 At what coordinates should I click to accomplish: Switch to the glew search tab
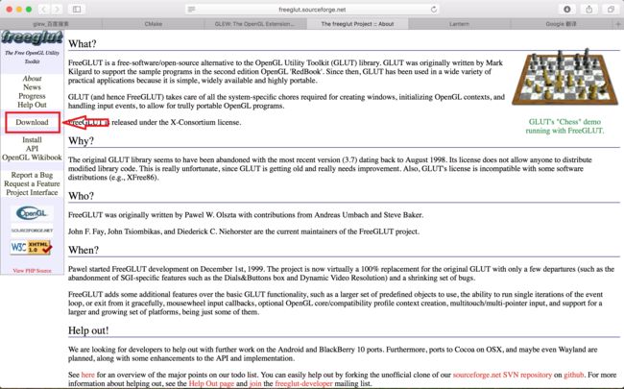[51, 24]
